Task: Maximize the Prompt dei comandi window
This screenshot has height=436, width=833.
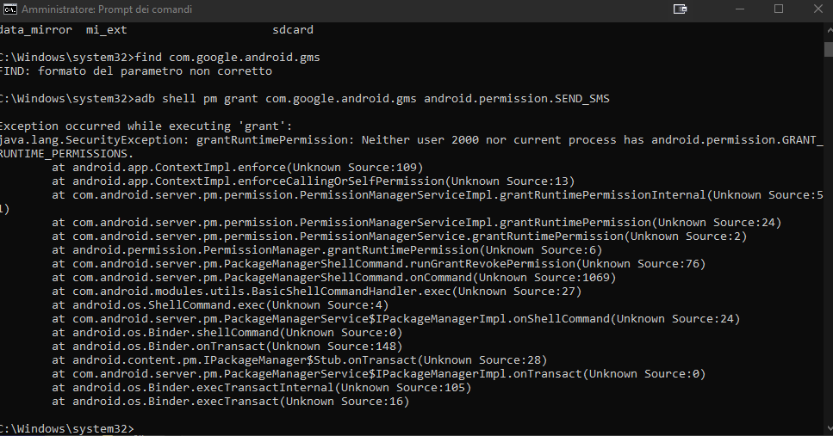Action: point(779,9)
